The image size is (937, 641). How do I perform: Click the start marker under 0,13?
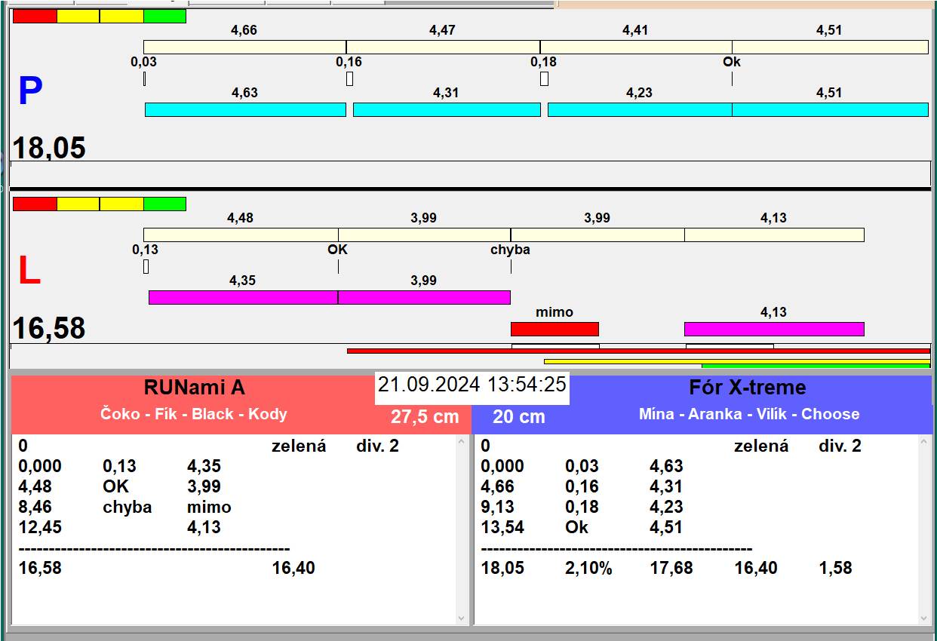click(x=146, y=266)
